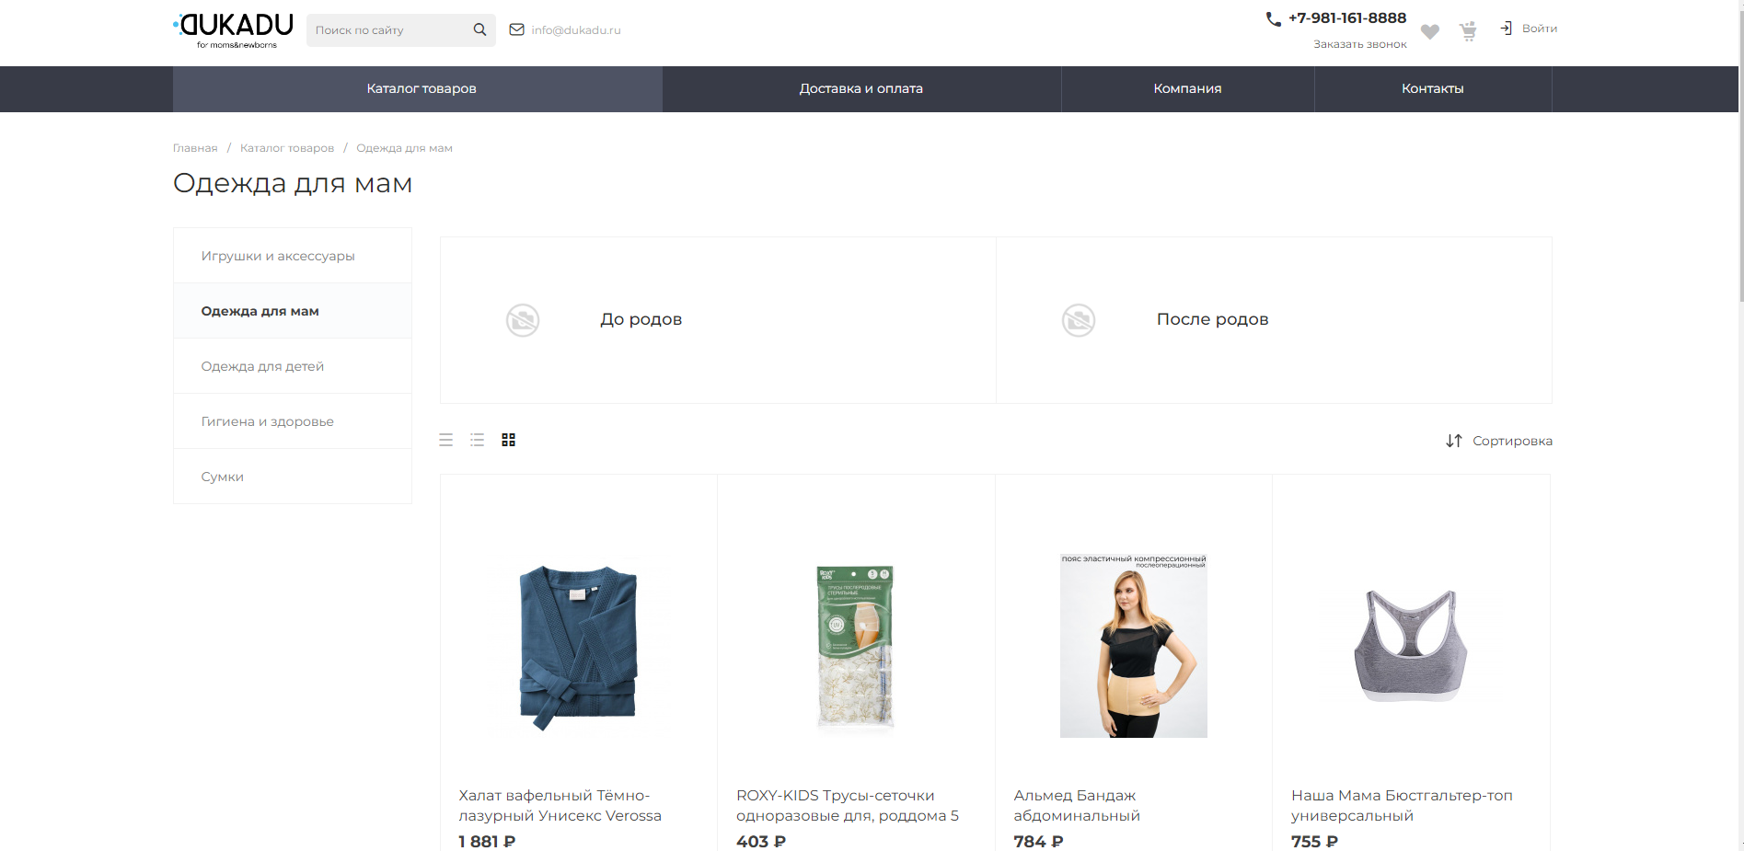Click the search magnifier icon
The image size is (1744, 851).
coord(479,29)
